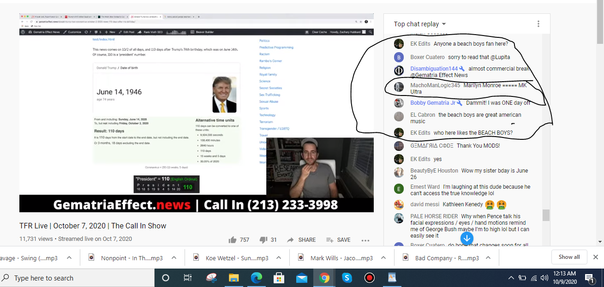Screen dimensions: 604x287
Task: Open Cortana circle on the taskbar
Action: tap(165, 278)
